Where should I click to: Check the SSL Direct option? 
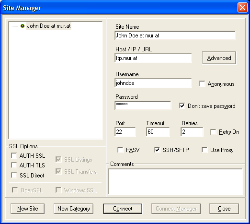pos(14,175)
